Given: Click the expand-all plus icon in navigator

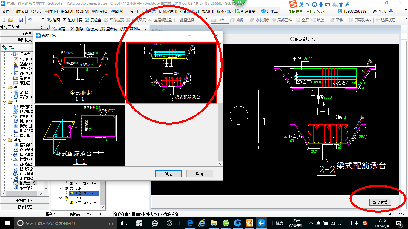Looking at the screenshot, I should click(4, 47).
